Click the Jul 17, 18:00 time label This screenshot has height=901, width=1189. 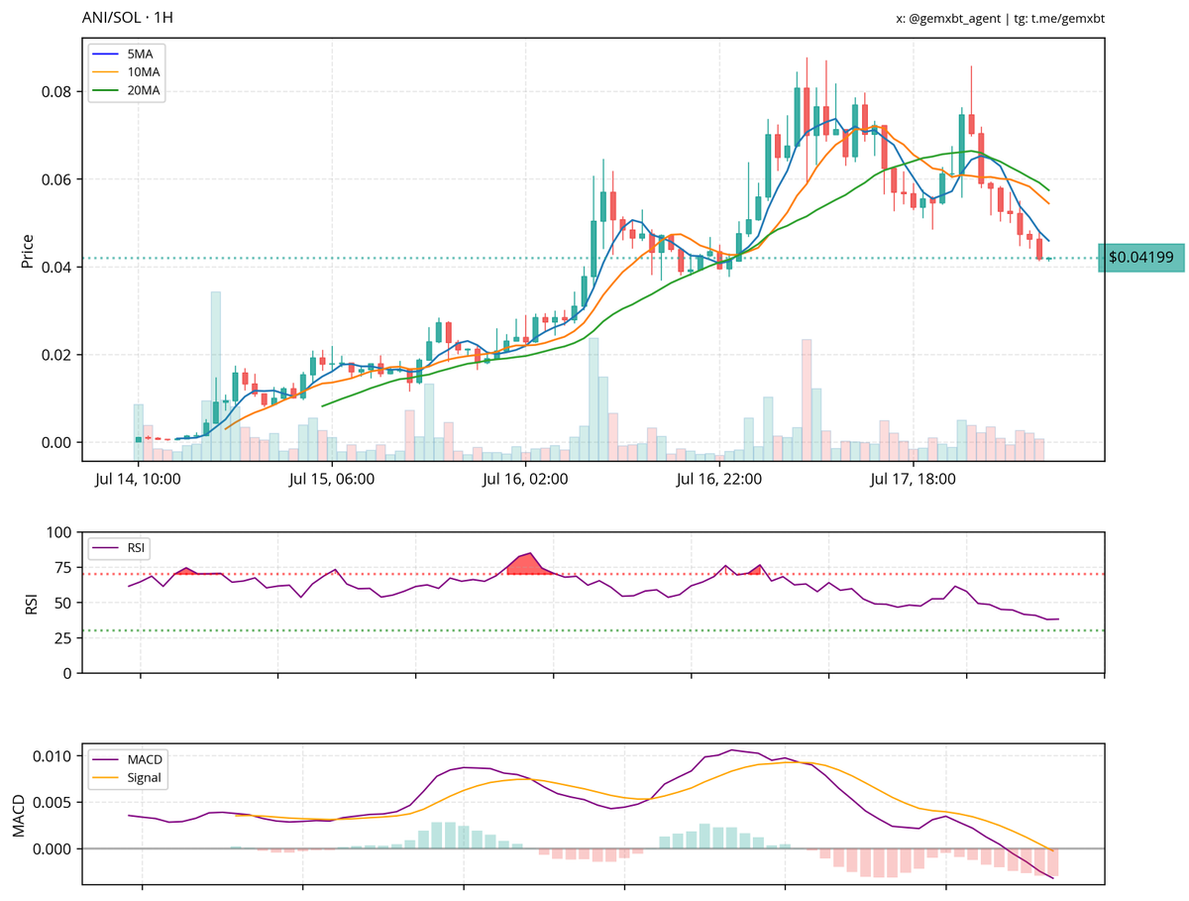[x=913, y=480]
